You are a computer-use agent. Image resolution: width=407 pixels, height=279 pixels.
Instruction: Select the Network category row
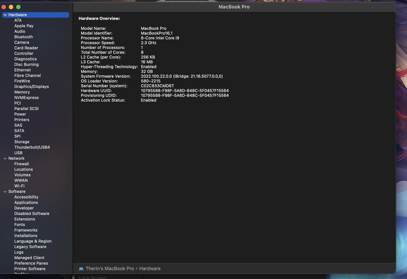pos(36,158)
